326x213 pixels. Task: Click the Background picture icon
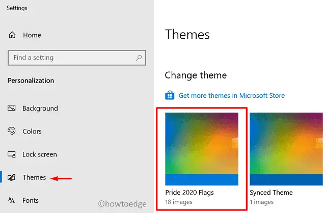13,109
